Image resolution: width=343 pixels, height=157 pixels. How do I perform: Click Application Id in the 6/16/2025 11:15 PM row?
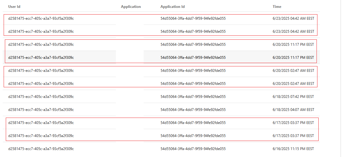[193, 149]
